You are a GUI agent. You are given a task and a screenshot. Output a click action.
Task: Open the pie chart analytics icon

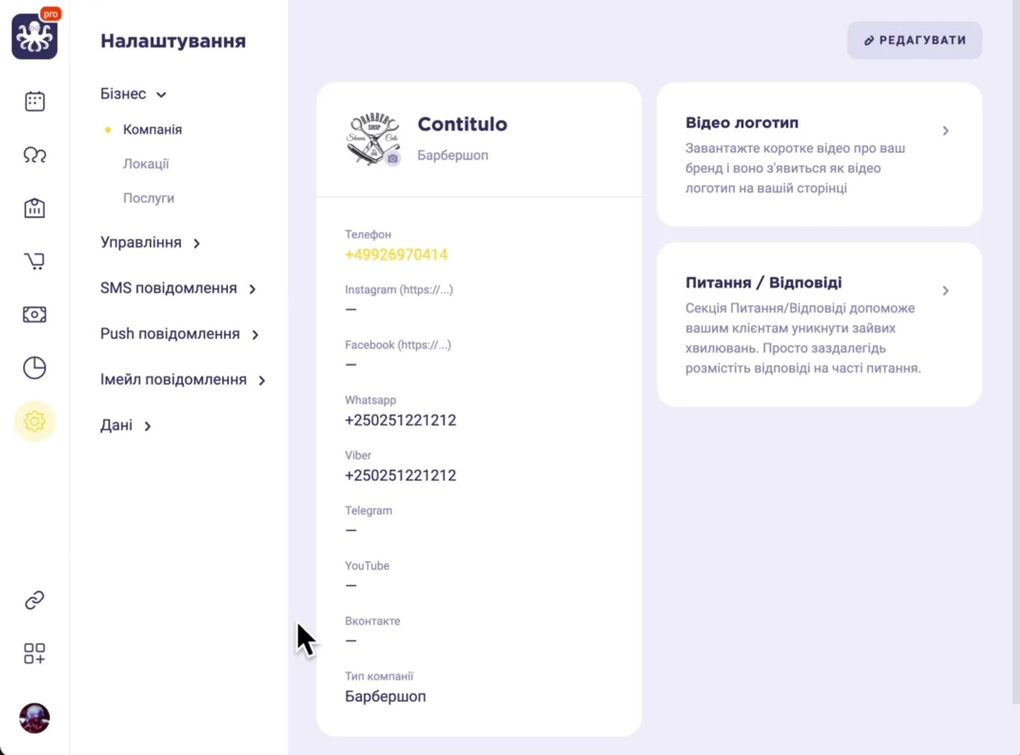(34, 368)
